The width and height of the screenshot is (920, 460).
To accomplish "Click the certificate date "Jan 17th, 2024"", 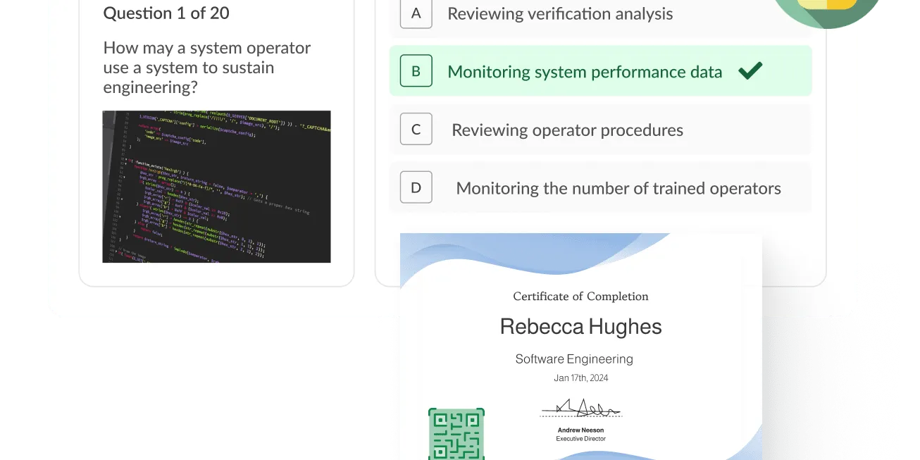I will click(580, 378).
